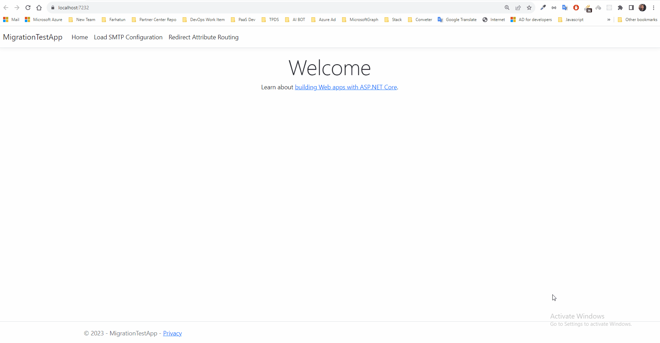Select Load SMTP Configuration menu item

click(128, 37)
